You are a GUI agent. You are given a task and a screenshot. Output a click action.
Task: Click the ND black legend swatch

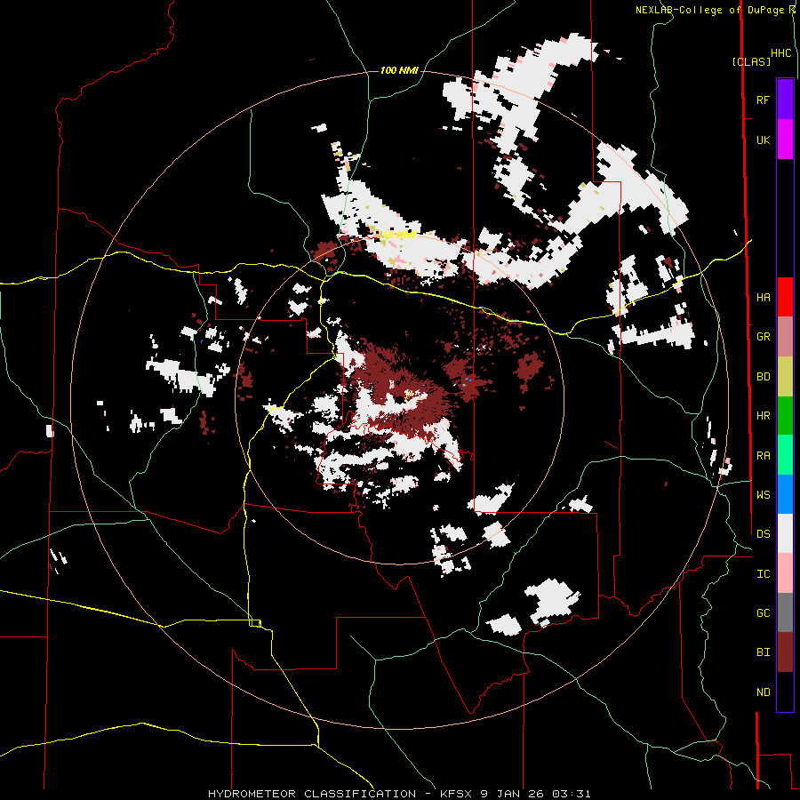pos(785,692)
